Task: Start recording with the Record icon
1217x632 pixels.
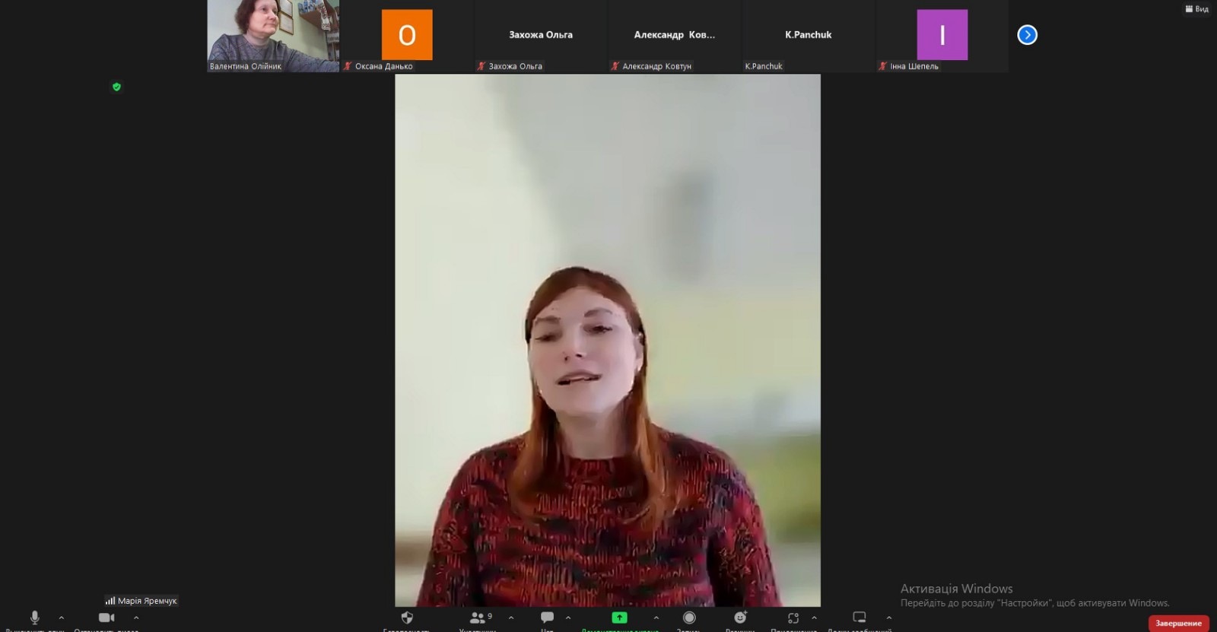Action: click(x=689, y=618)
